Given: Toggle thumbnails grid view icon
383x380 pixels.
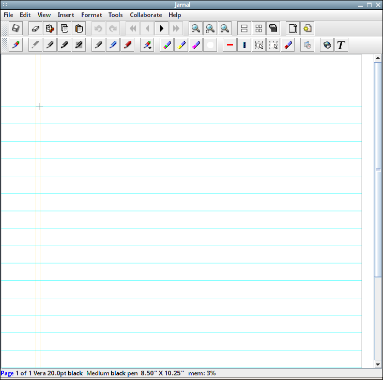Looking at the screenshot, I should point(258,28).
